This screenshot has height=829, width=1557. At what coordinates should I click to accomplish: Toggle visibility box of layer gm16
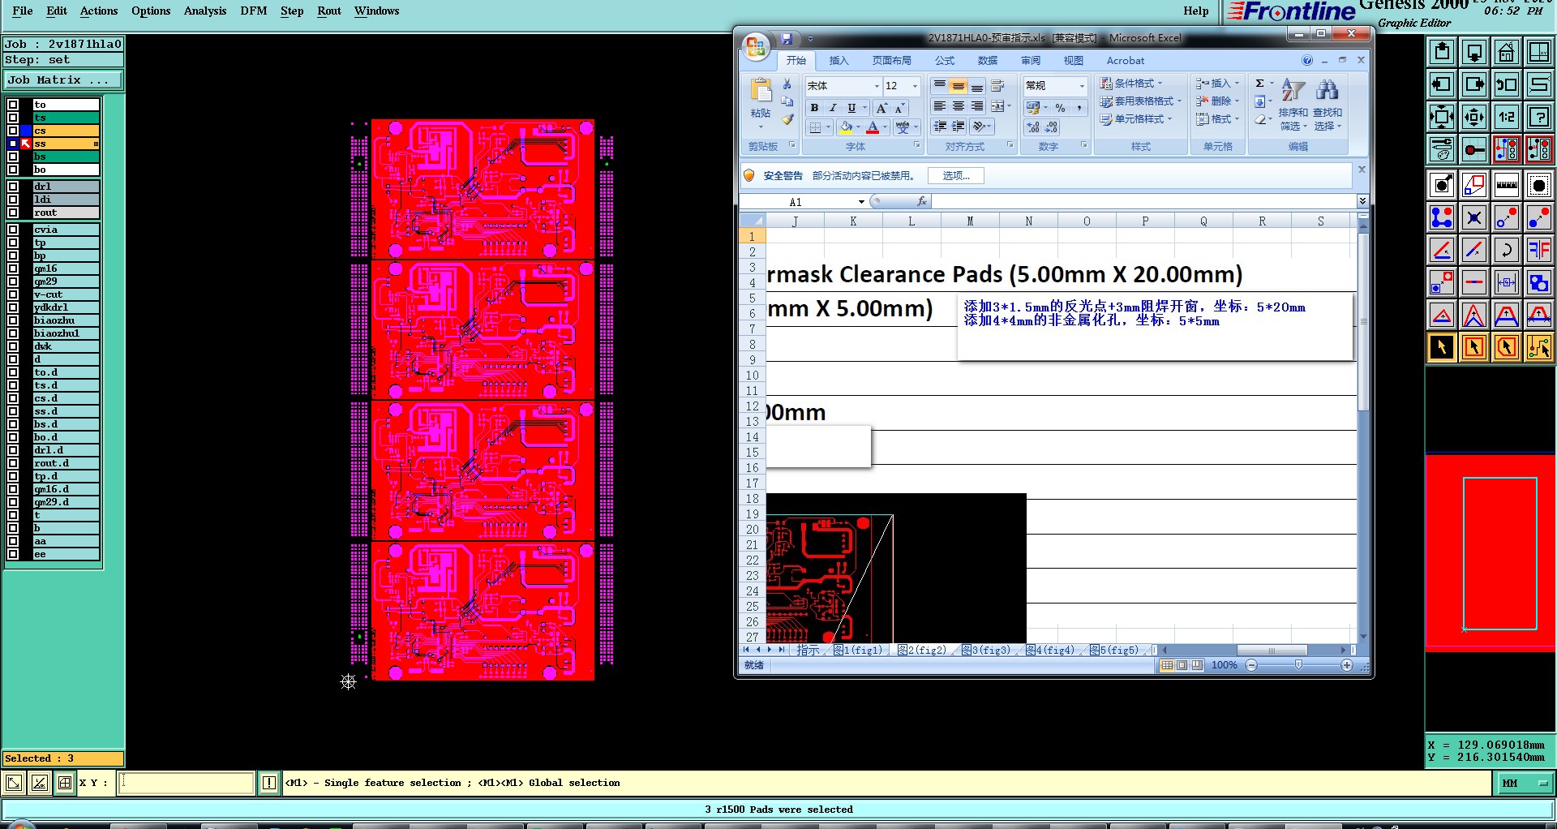click(x=13, y=268)
